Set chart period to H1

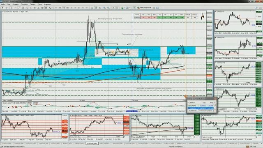(x=72, y=8)
